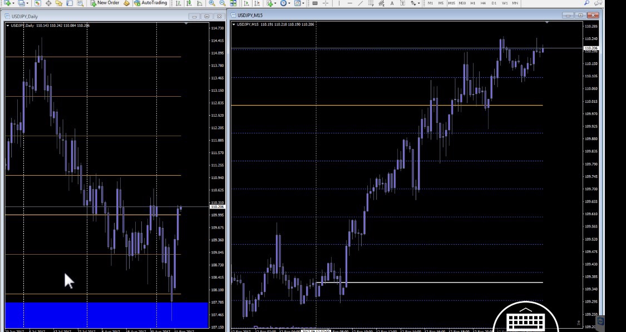Switch to H1 timeframe

tap(472, 3)
